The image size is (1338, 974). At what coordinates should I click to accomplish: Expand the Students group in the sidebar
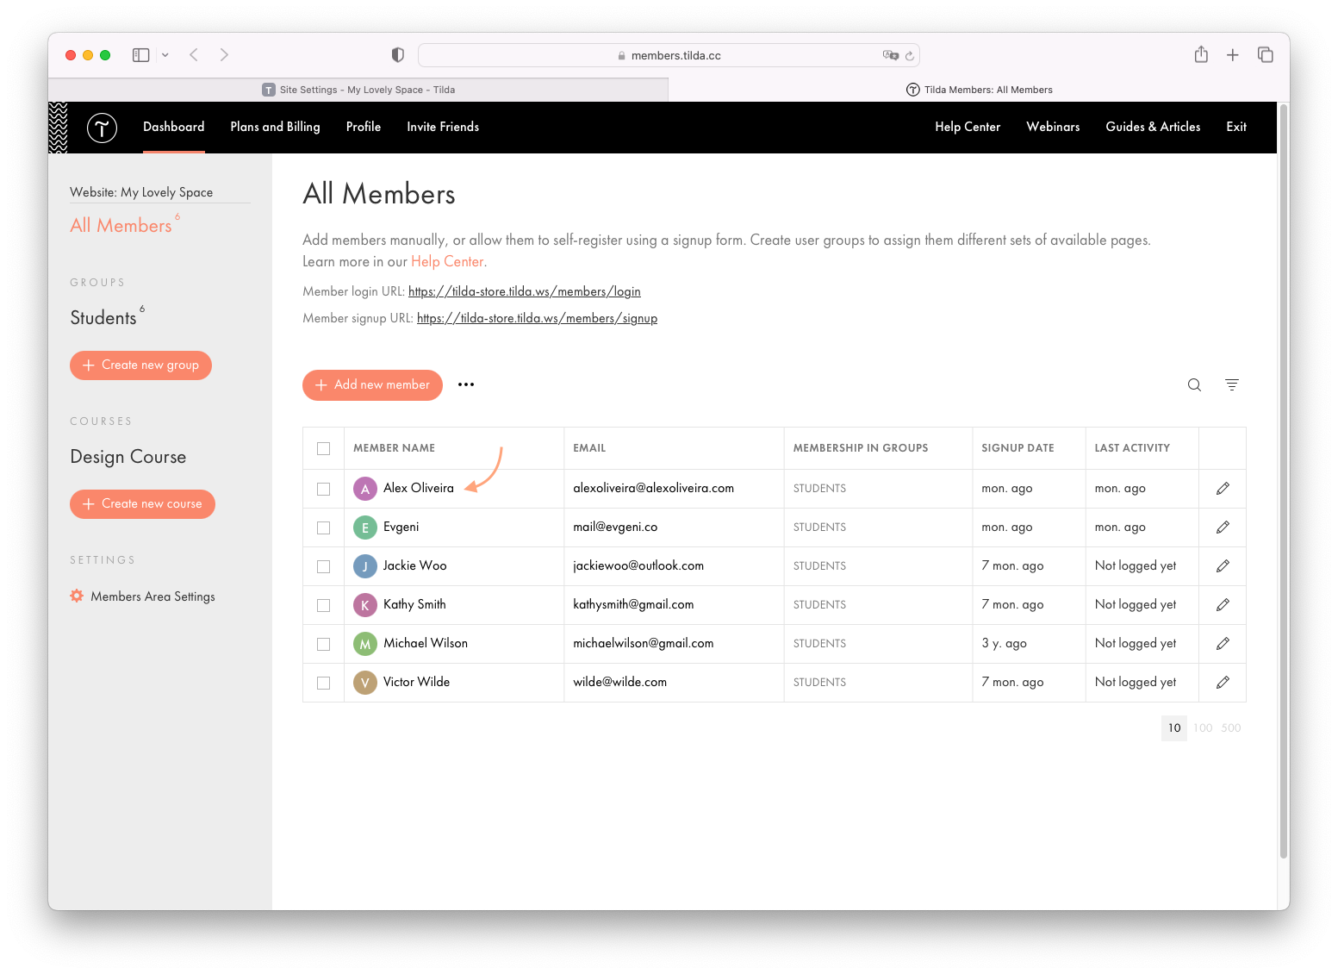[103, 316]
